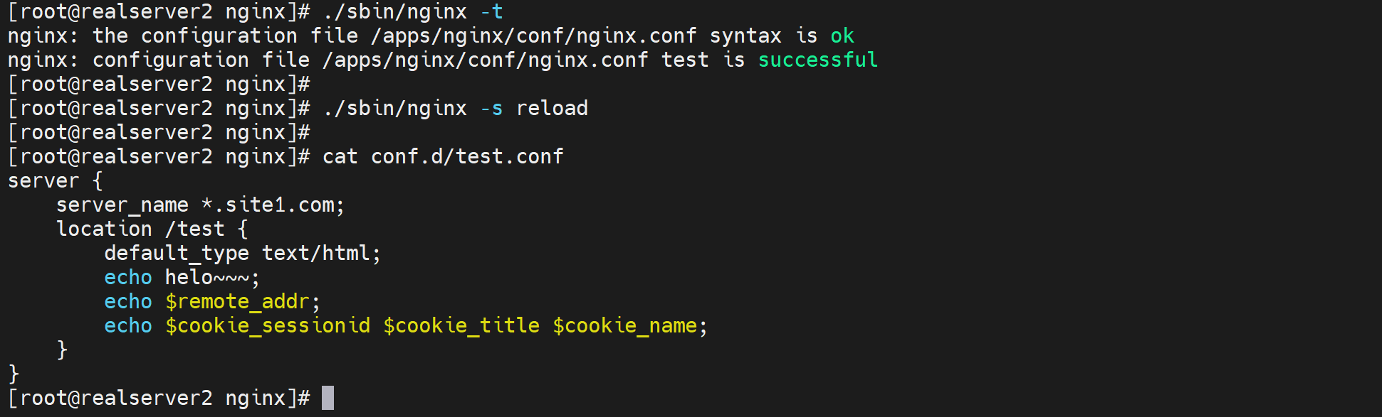Click the word "reload" in the nginx command

(x=552, y=109)
